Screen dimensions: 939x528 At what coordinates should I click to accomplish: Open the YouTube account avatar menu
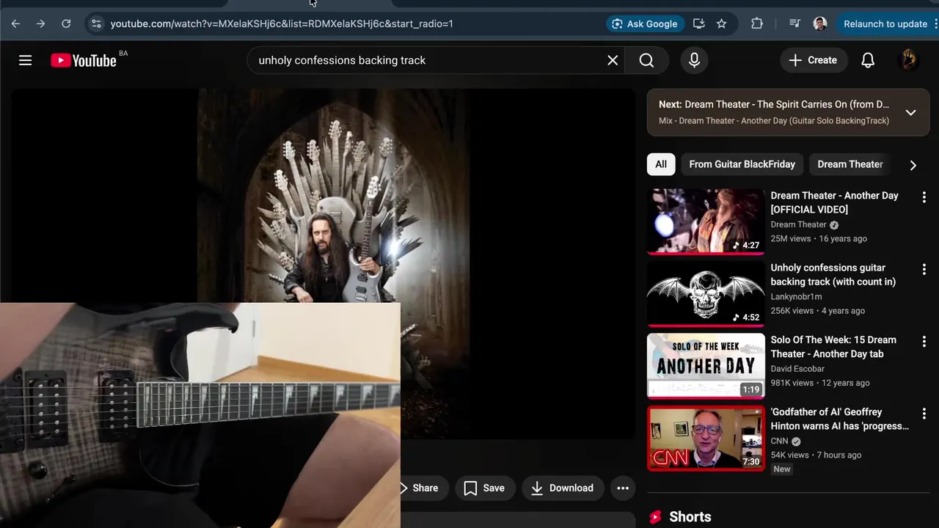908,60
